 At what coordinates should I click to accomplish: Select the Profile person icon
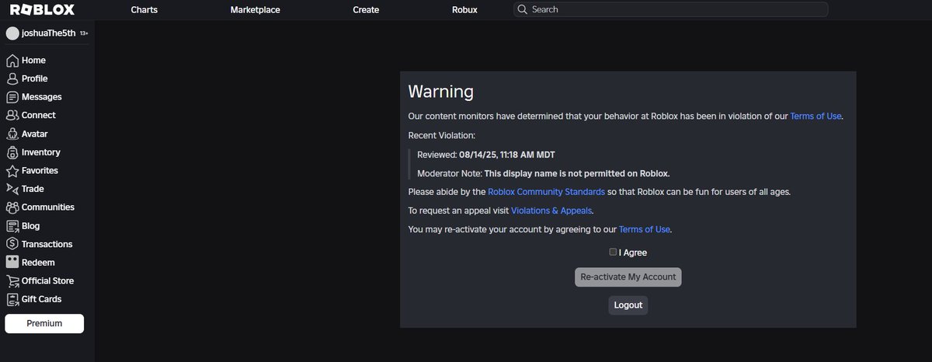coord(12,78)
